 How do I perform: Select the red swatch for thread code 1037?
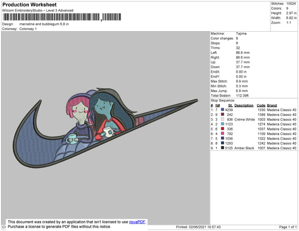click(223, 129)
